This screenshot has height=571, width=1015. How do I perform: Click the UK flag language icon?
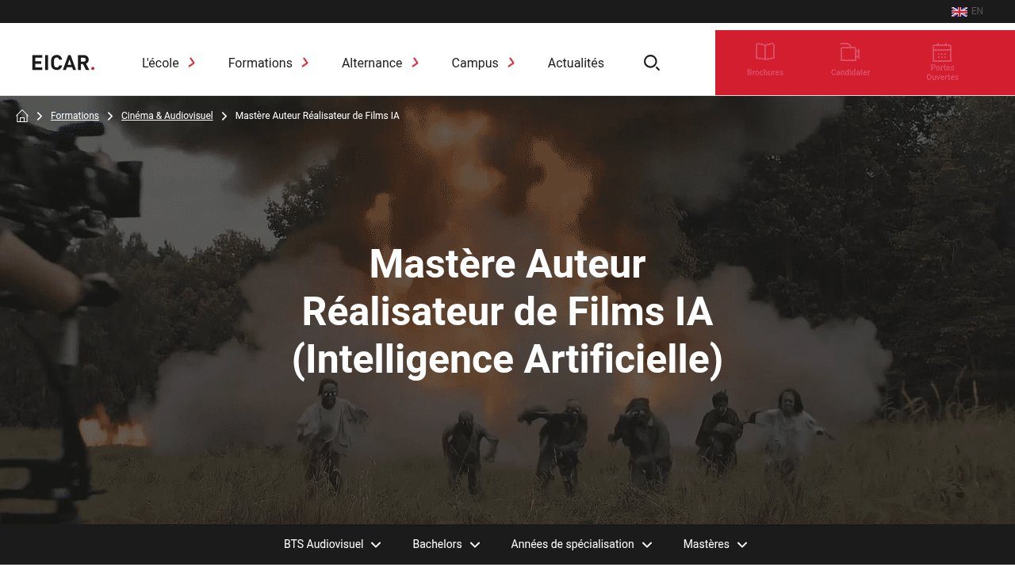[959, 11]
